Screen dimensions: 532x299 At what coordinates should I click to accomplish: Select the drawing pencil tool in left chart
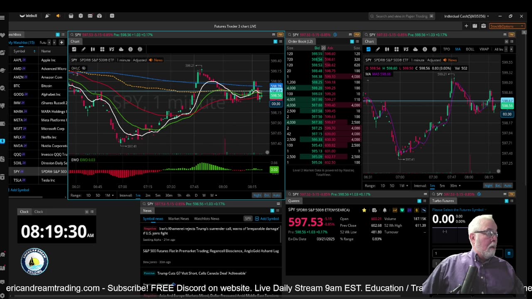coord(84,49)
